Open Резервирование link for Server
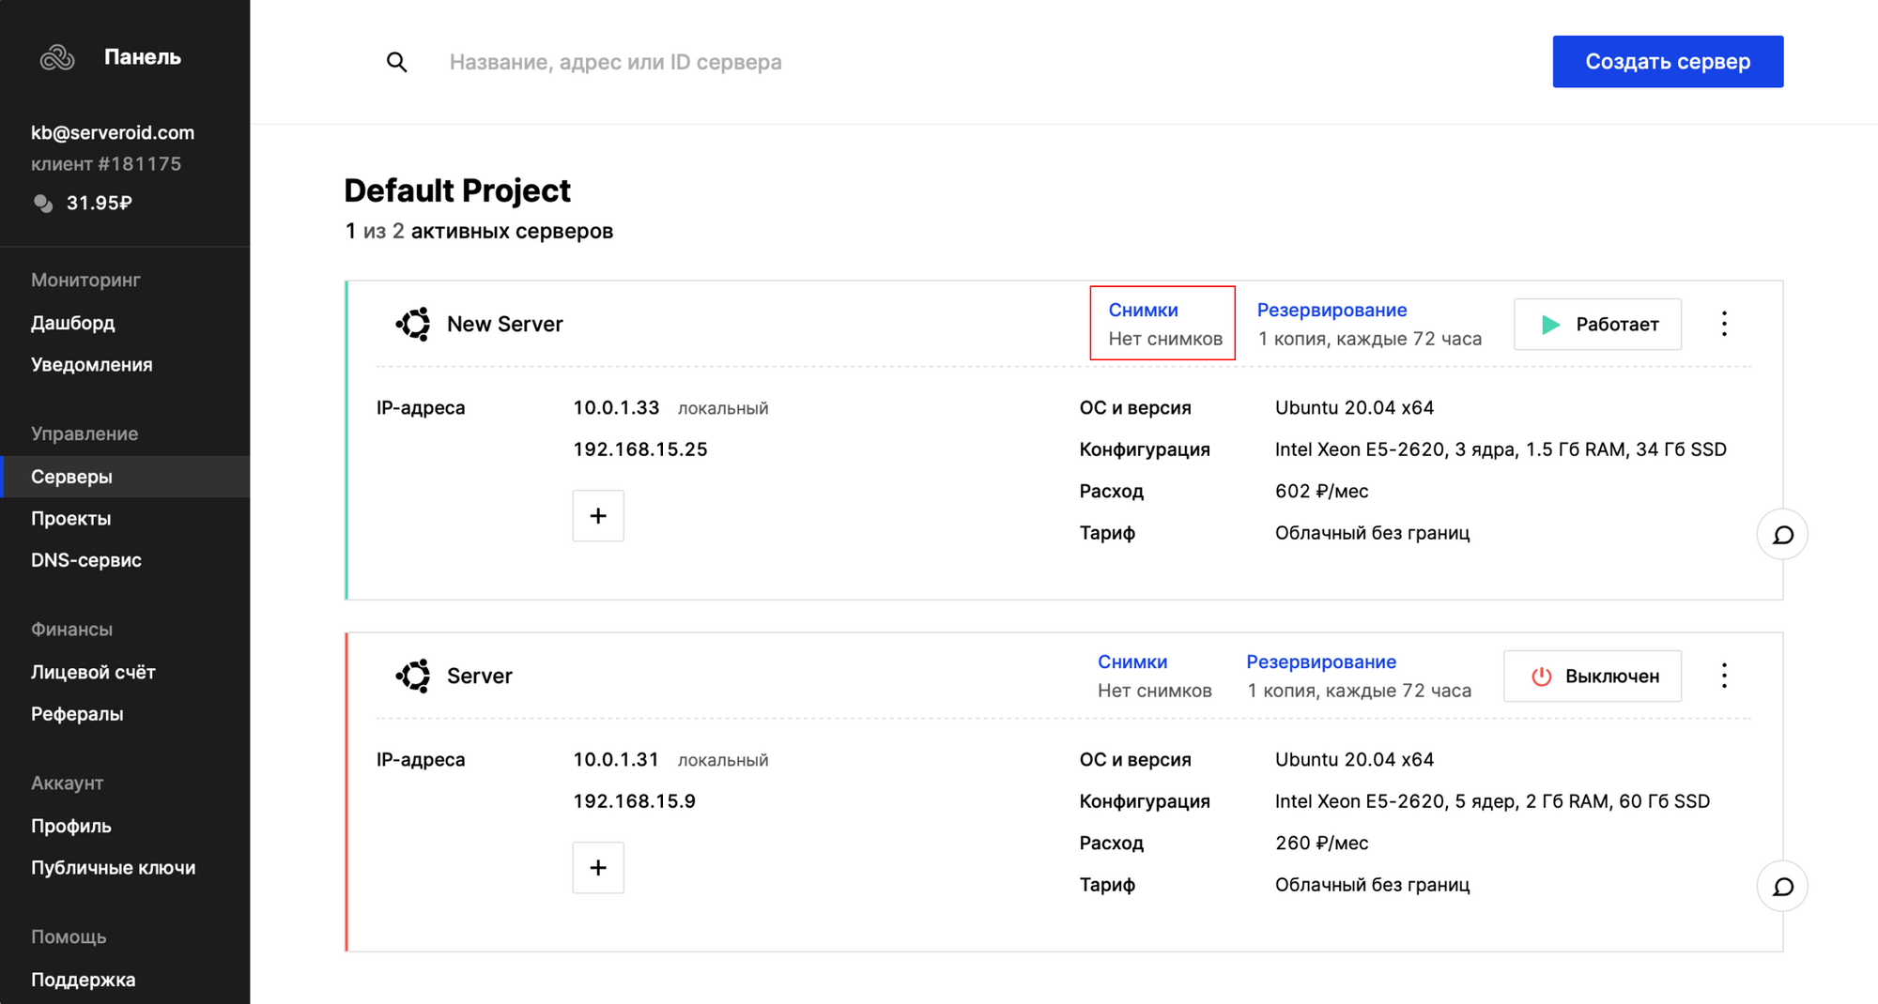The width and height of the screenshot is (1878, 1004). (x=1320, y=662)
